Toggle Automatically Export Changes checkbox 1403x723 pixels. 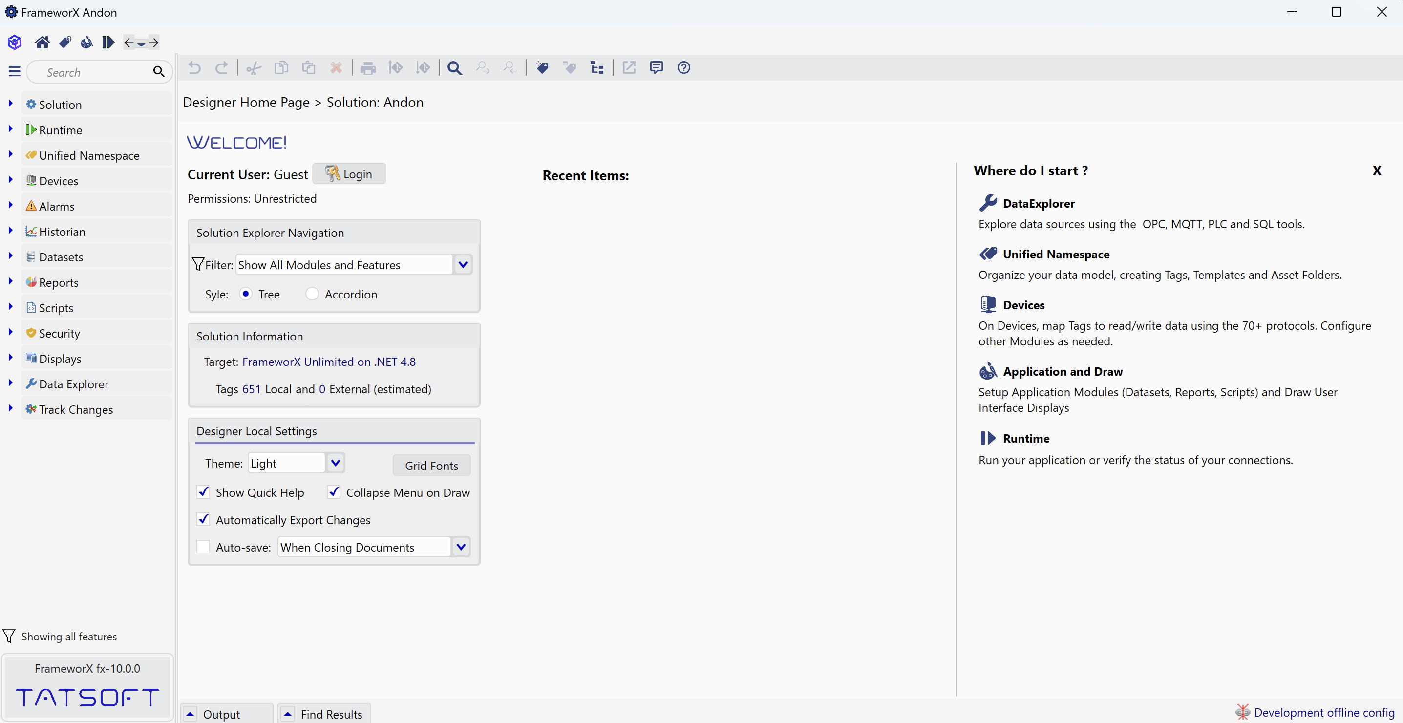[x=203, y=519]
